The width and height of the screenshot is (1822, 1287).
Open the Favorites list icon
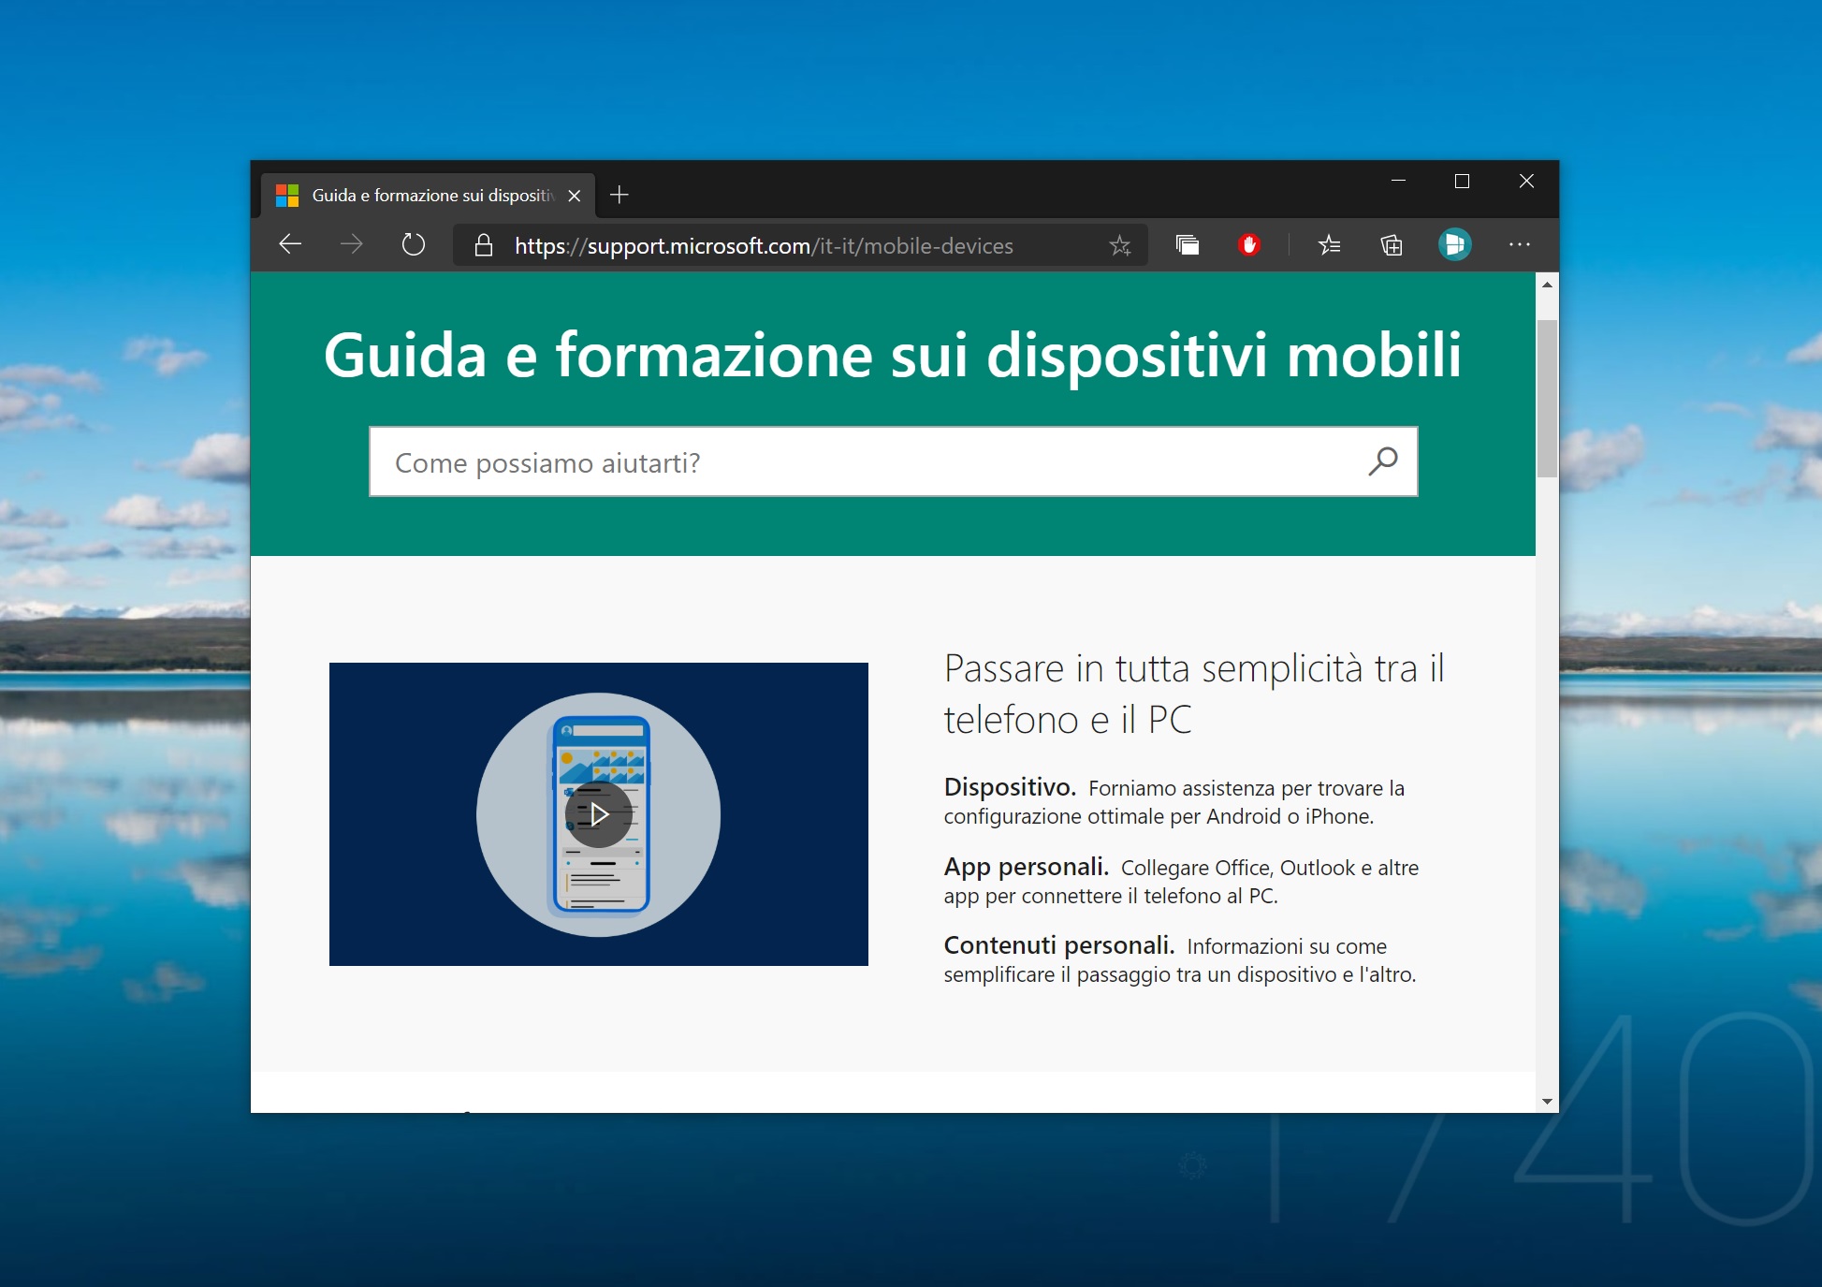pos(1329,245)
